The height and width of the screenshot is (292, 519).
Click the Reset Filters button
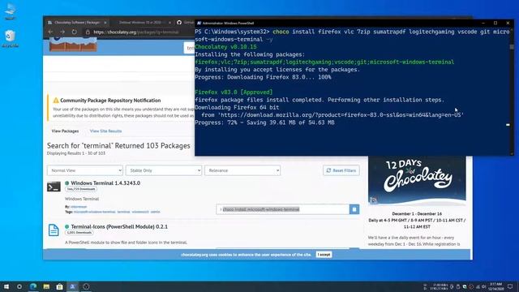[341, 170]
